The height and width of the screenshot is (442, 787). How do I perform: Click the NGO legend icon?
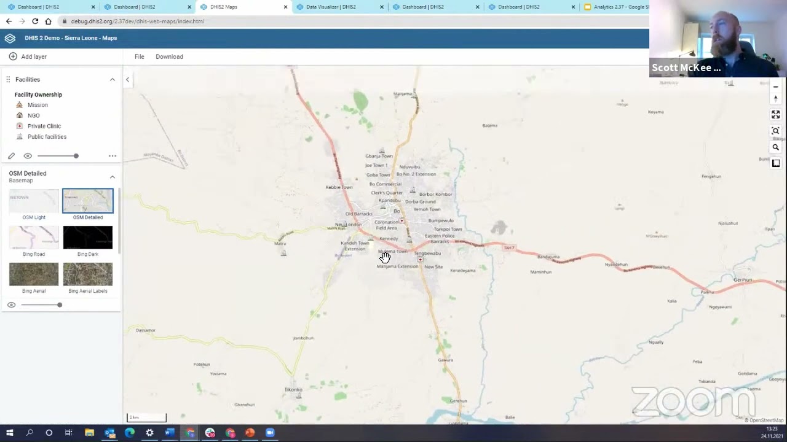tap(19, 115)
